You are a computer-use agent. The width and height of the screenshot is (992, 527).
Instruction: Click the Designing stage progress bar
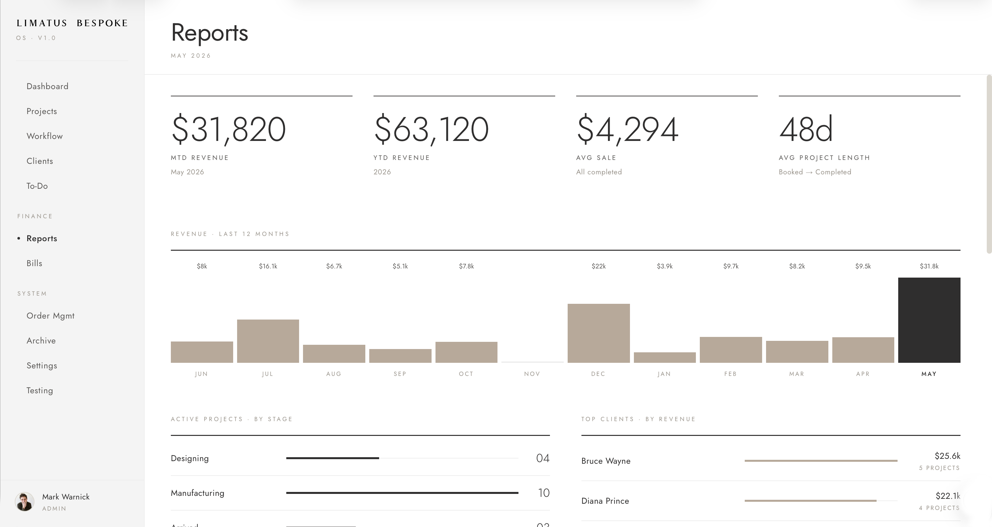[x=402, y=458]
